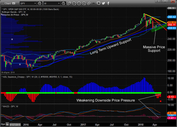Click the 299.10 price axis label
Screen dimensions: 177x127
(x=171, y=8)
